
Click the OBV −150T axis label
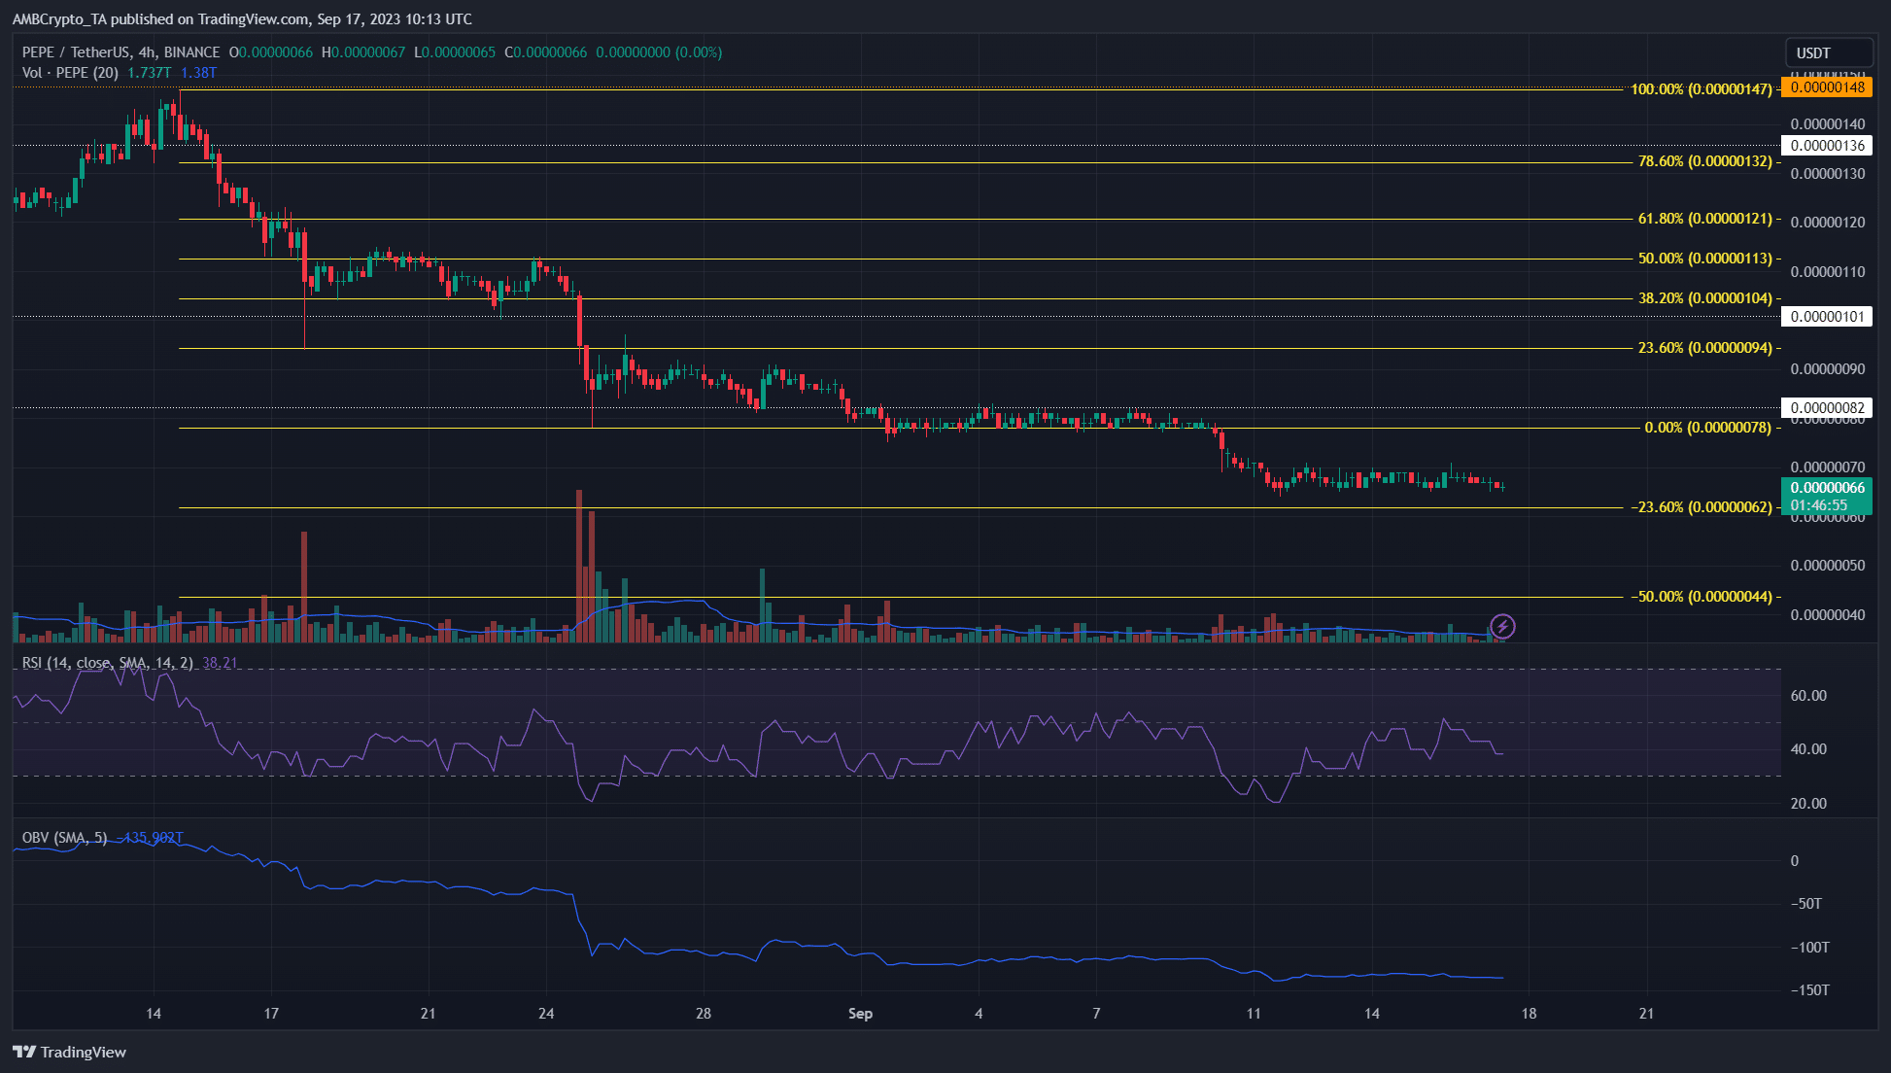point(1810,990)
